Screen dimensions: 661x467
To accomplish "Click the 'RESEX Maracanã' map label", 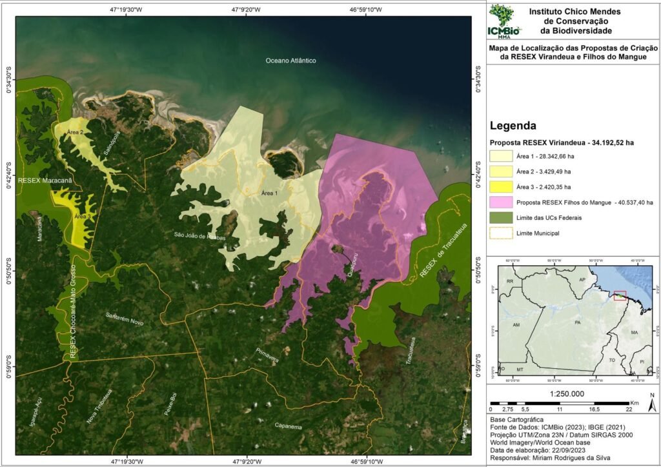I will (45, 181).
